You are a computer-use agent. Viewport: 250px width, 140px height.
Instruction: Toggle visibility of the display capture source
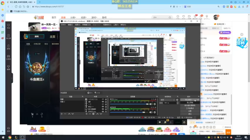(x=103, y=109)
